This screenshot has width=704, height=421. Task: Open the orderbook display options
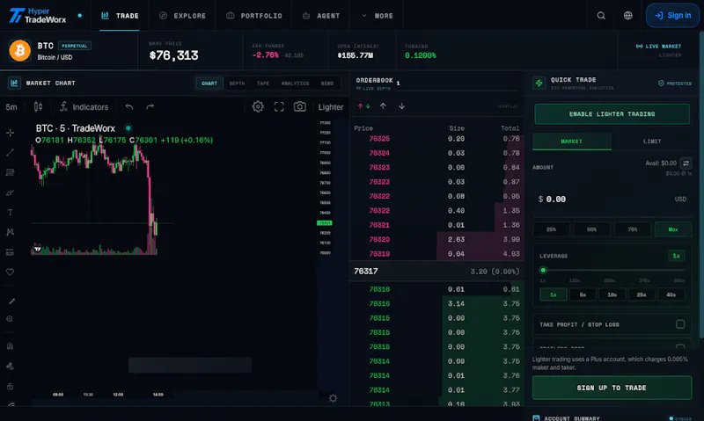tap(509, 106)
